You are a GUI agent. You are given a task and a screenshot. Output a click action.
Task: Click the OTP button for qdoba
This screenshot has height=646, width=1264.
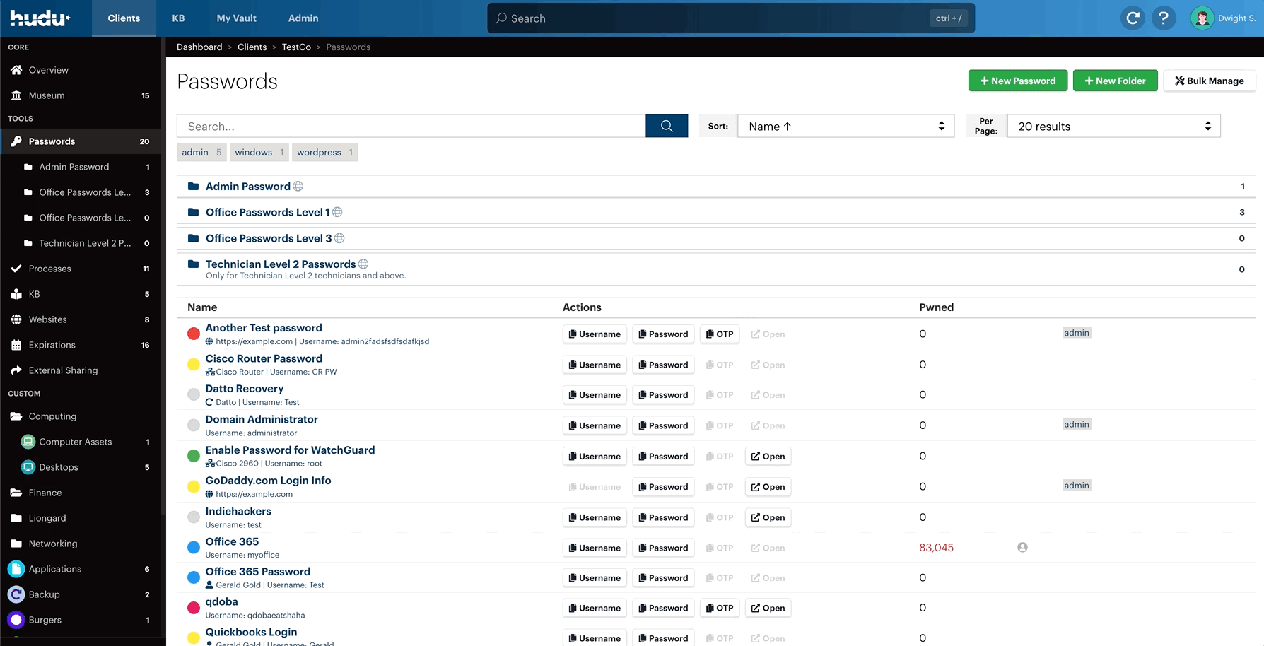pos(719,608)
